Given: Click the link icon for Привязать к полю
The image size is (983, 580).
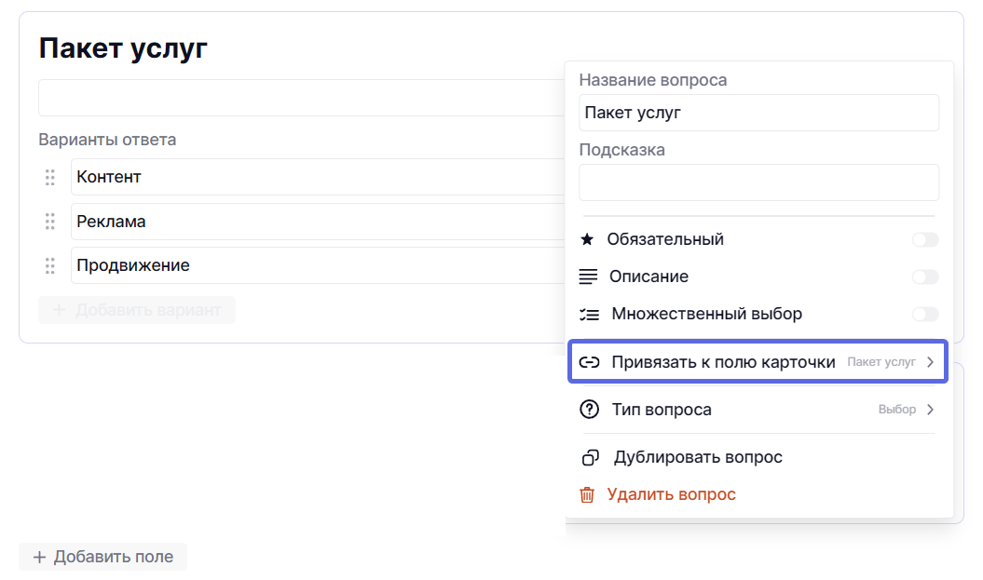Looking at the screenshot, I should pyautogui.click(x=589, y=362).
